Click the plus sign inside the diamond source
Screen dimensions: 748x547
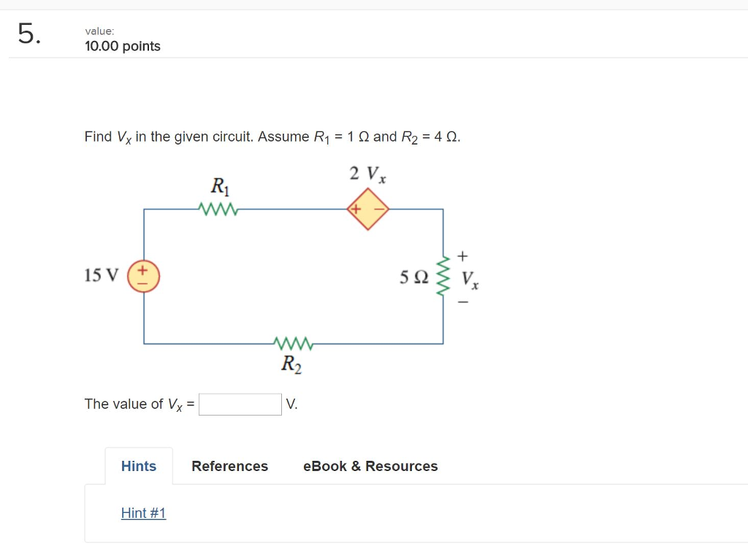pos(354,207)
